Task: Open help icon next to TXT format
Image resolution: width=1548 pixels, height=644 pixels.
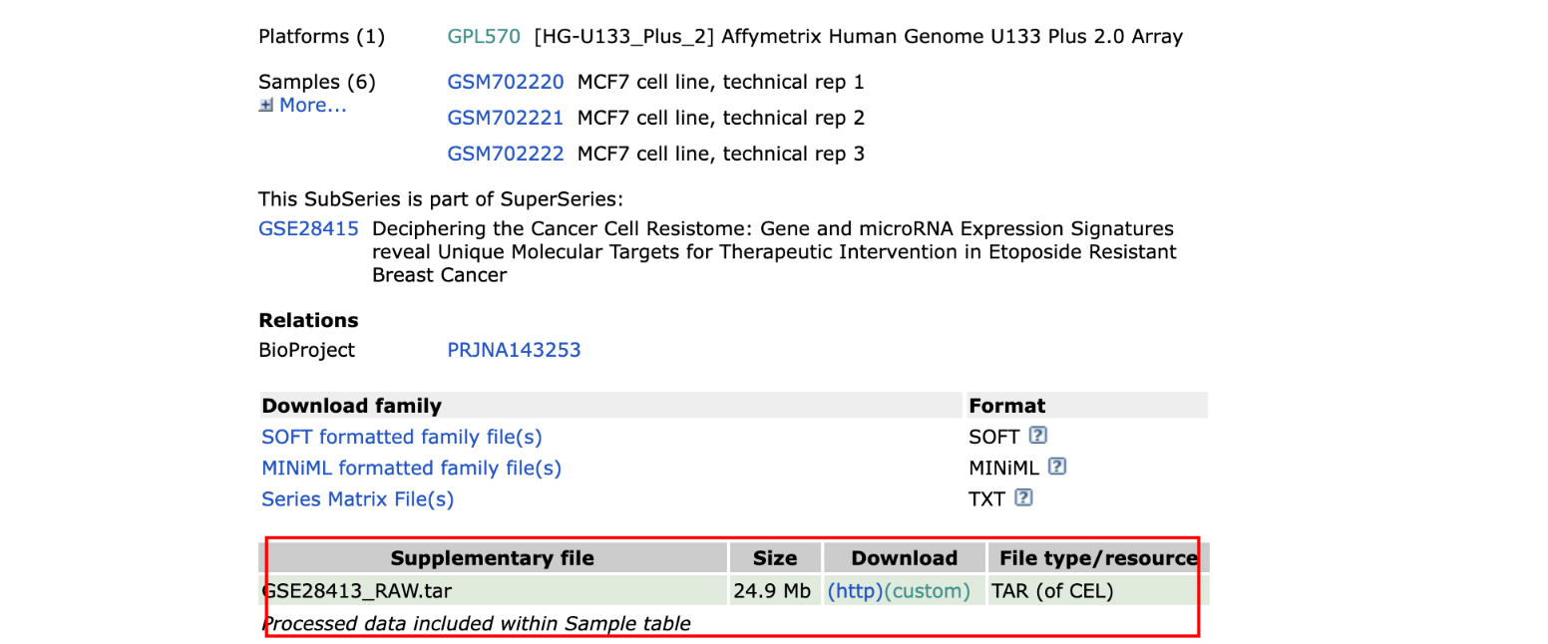Action: tap(1022, 497)
